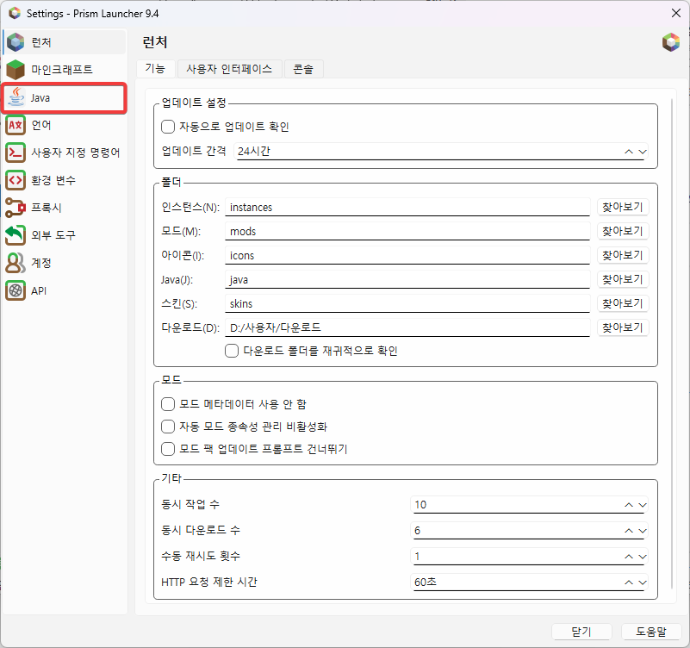This screenshot has width=690, height=648.
Task: Open the 외부 도구 arrow icon
Action: (16, 235)
